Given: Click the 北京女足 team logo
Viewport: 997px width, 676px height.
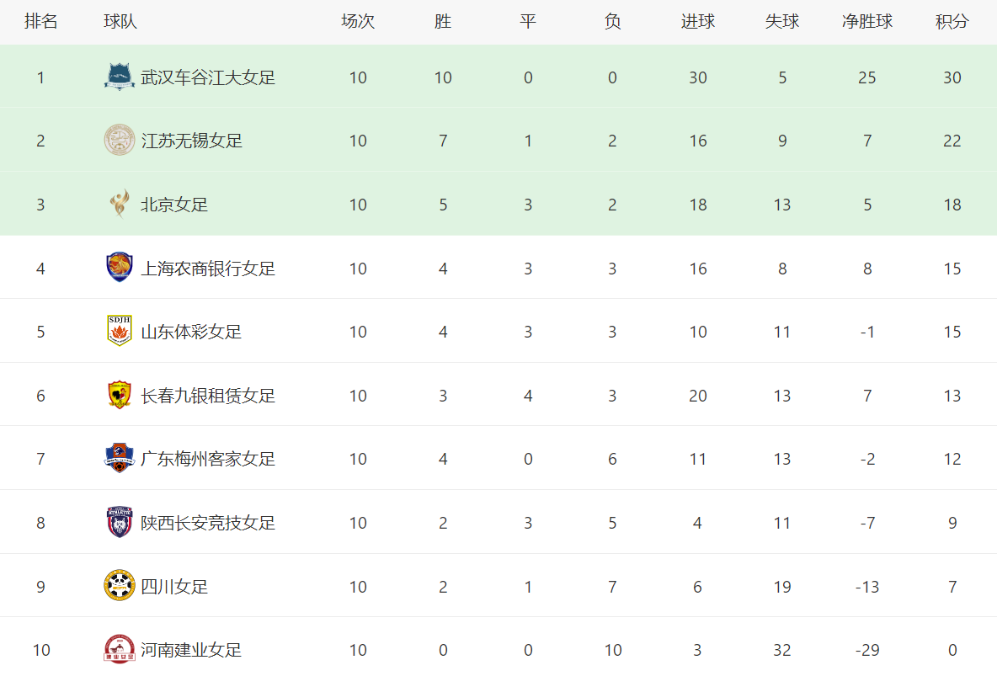Looking at the screenshot, I should click(120, 205).
